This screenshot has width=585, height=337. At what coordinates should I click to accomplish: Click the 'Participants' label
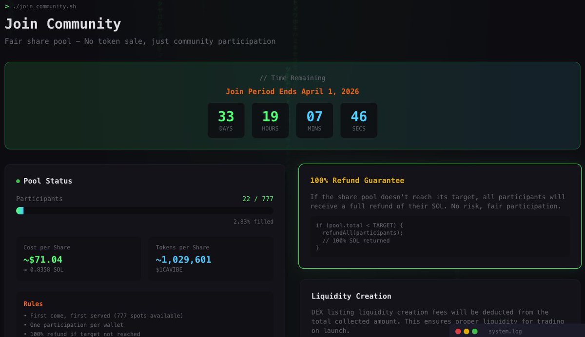[x=39, y=199]
